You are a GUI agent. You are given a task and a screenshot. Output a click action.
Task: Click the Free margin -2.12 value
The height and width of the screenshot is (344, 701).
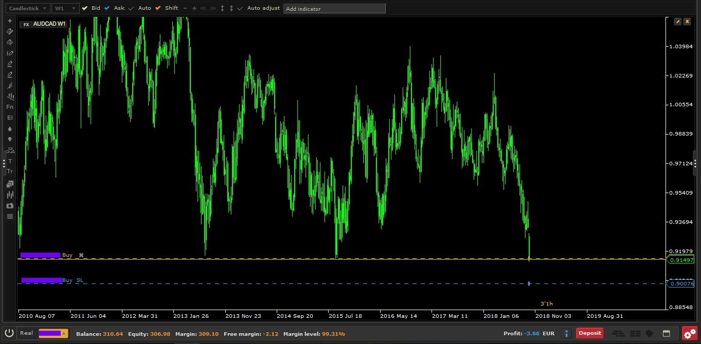coord(269,334)
